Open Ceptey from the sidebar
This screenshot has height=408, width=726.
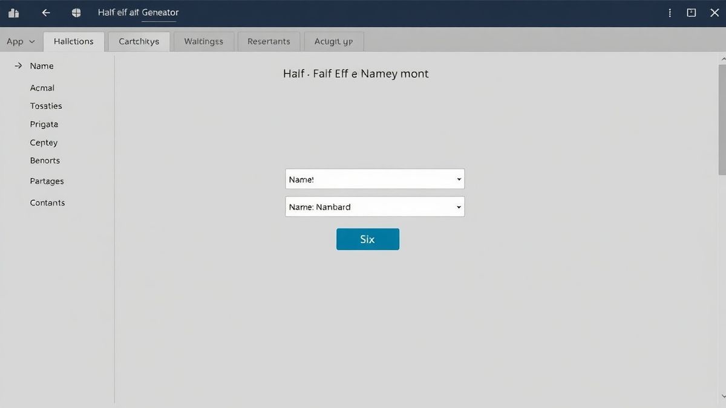44,143
